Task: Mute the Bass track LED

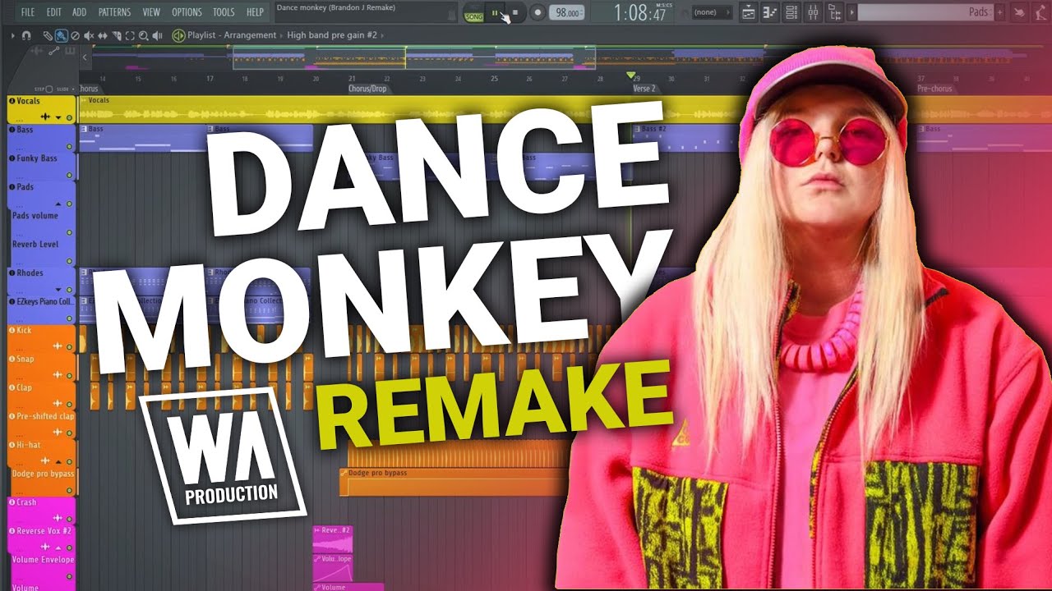Action: point(69,146)
